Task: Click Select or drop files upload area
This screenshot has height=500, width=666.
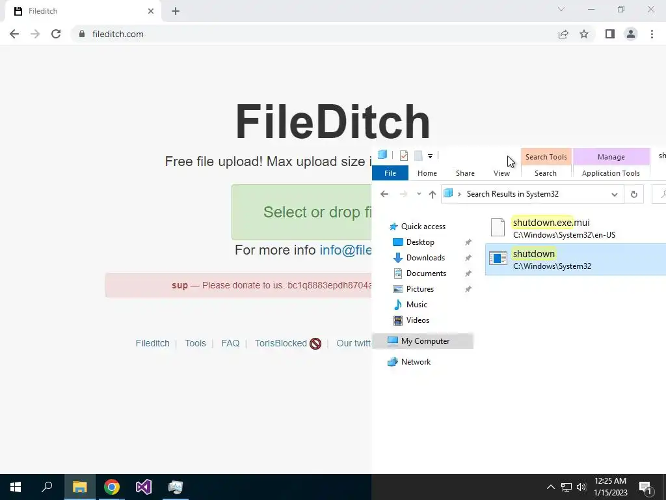Action: point(302,212)
